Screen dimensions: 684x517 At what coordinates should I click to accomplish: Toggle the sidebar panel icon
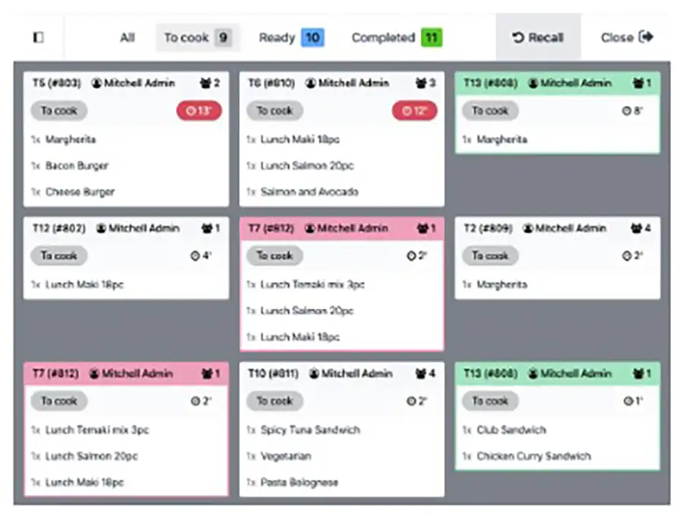point(38,37)
